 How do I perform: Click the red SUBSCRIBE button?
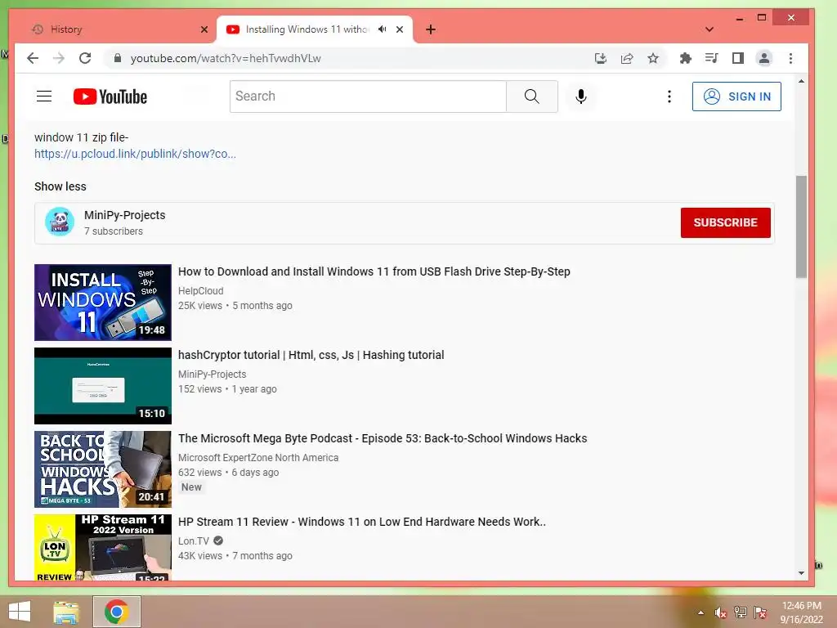[725, 222]
